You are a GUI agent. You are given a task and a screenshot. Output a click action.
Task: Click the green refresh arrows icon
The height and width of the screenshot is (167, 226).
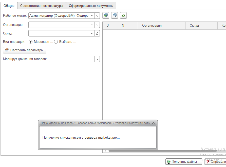click(x=123, y=15)
